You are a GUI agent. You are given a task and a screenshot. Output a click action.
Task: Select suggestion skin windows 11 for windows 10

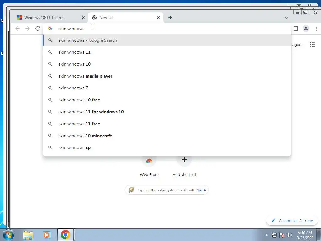coord(167,112)
